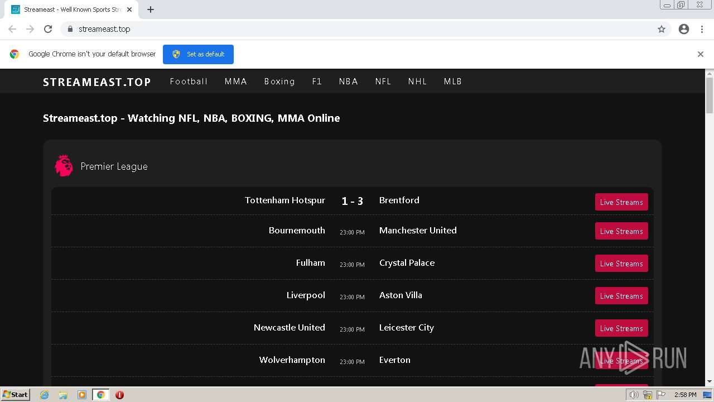714x402 pixels.
Task: Open Live Streams for Liverpool vs Aston Villa
Action: coord(621,296)
